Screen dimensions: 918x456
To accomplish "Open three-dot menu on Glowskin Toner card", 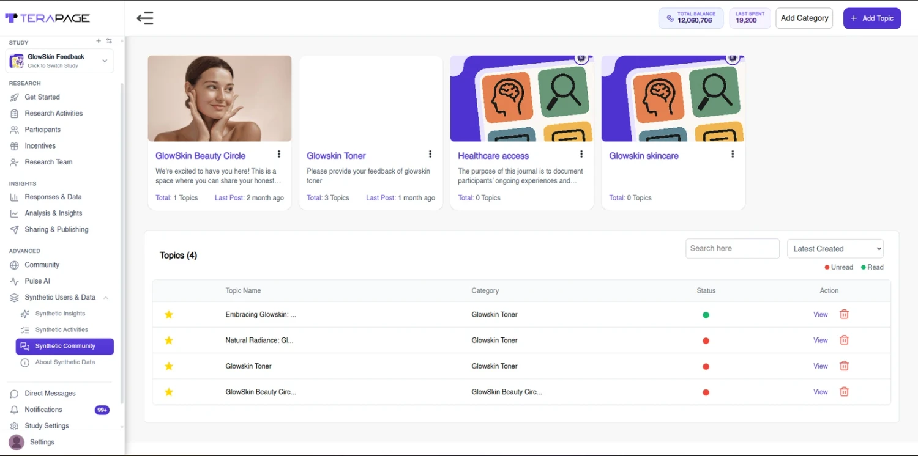I will [430, 154].
